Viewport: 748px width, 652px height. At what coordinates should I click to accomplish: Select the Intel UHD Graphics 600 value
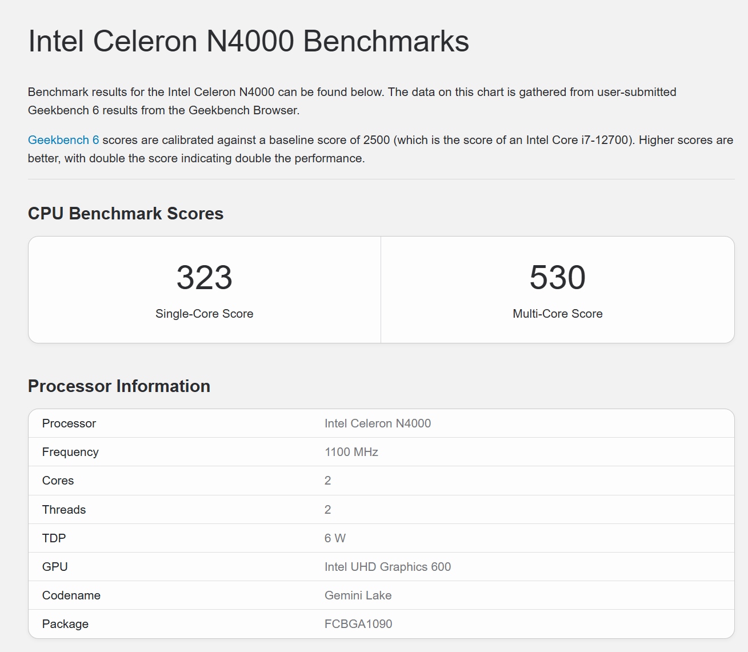click(387, 567)
